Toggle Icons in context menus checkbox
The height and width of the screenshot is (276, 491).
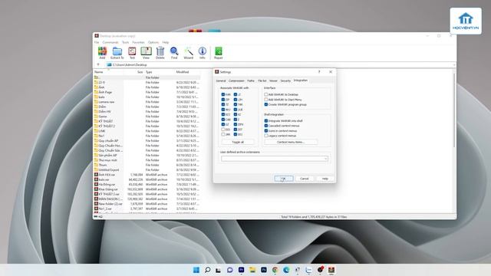(266, 131)
